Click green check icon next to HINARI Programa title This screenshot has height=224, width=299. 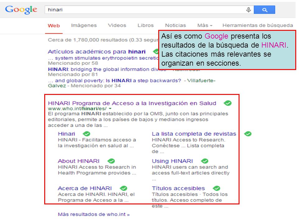click(x=228, y=103)
